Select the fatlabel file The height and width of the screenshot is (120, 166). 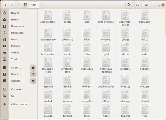pyautogui.click(x=67, y=111)
